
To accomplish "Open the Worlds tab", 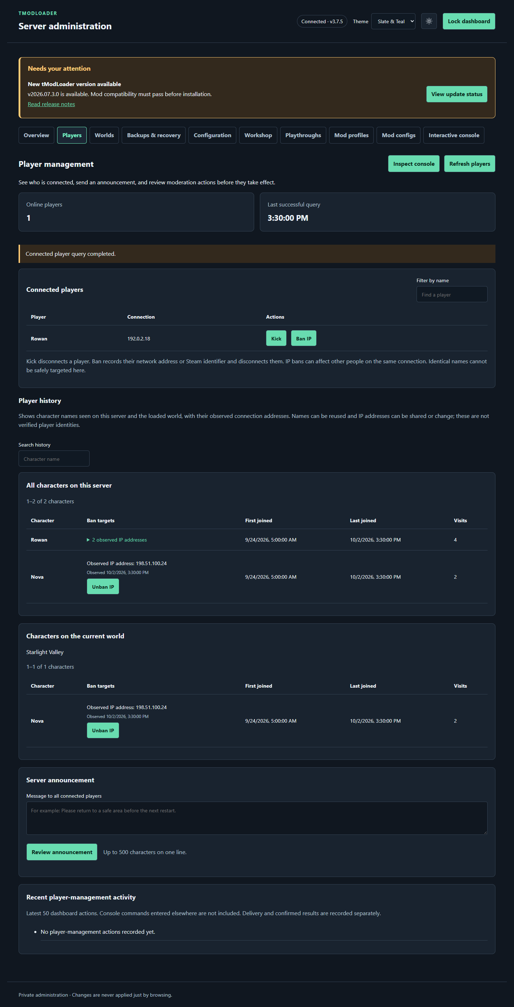I will click(104, 135).
